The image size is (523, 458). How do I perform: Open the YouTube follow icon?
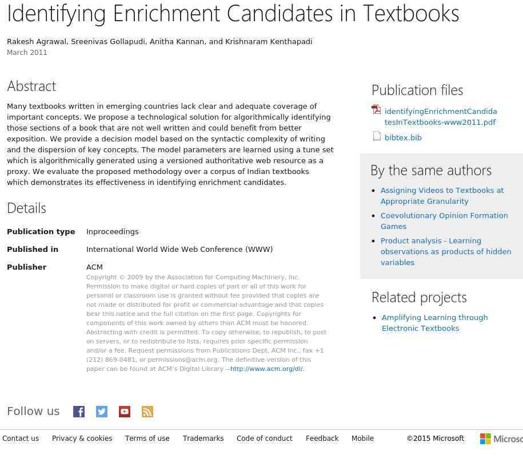coord(125,412)
